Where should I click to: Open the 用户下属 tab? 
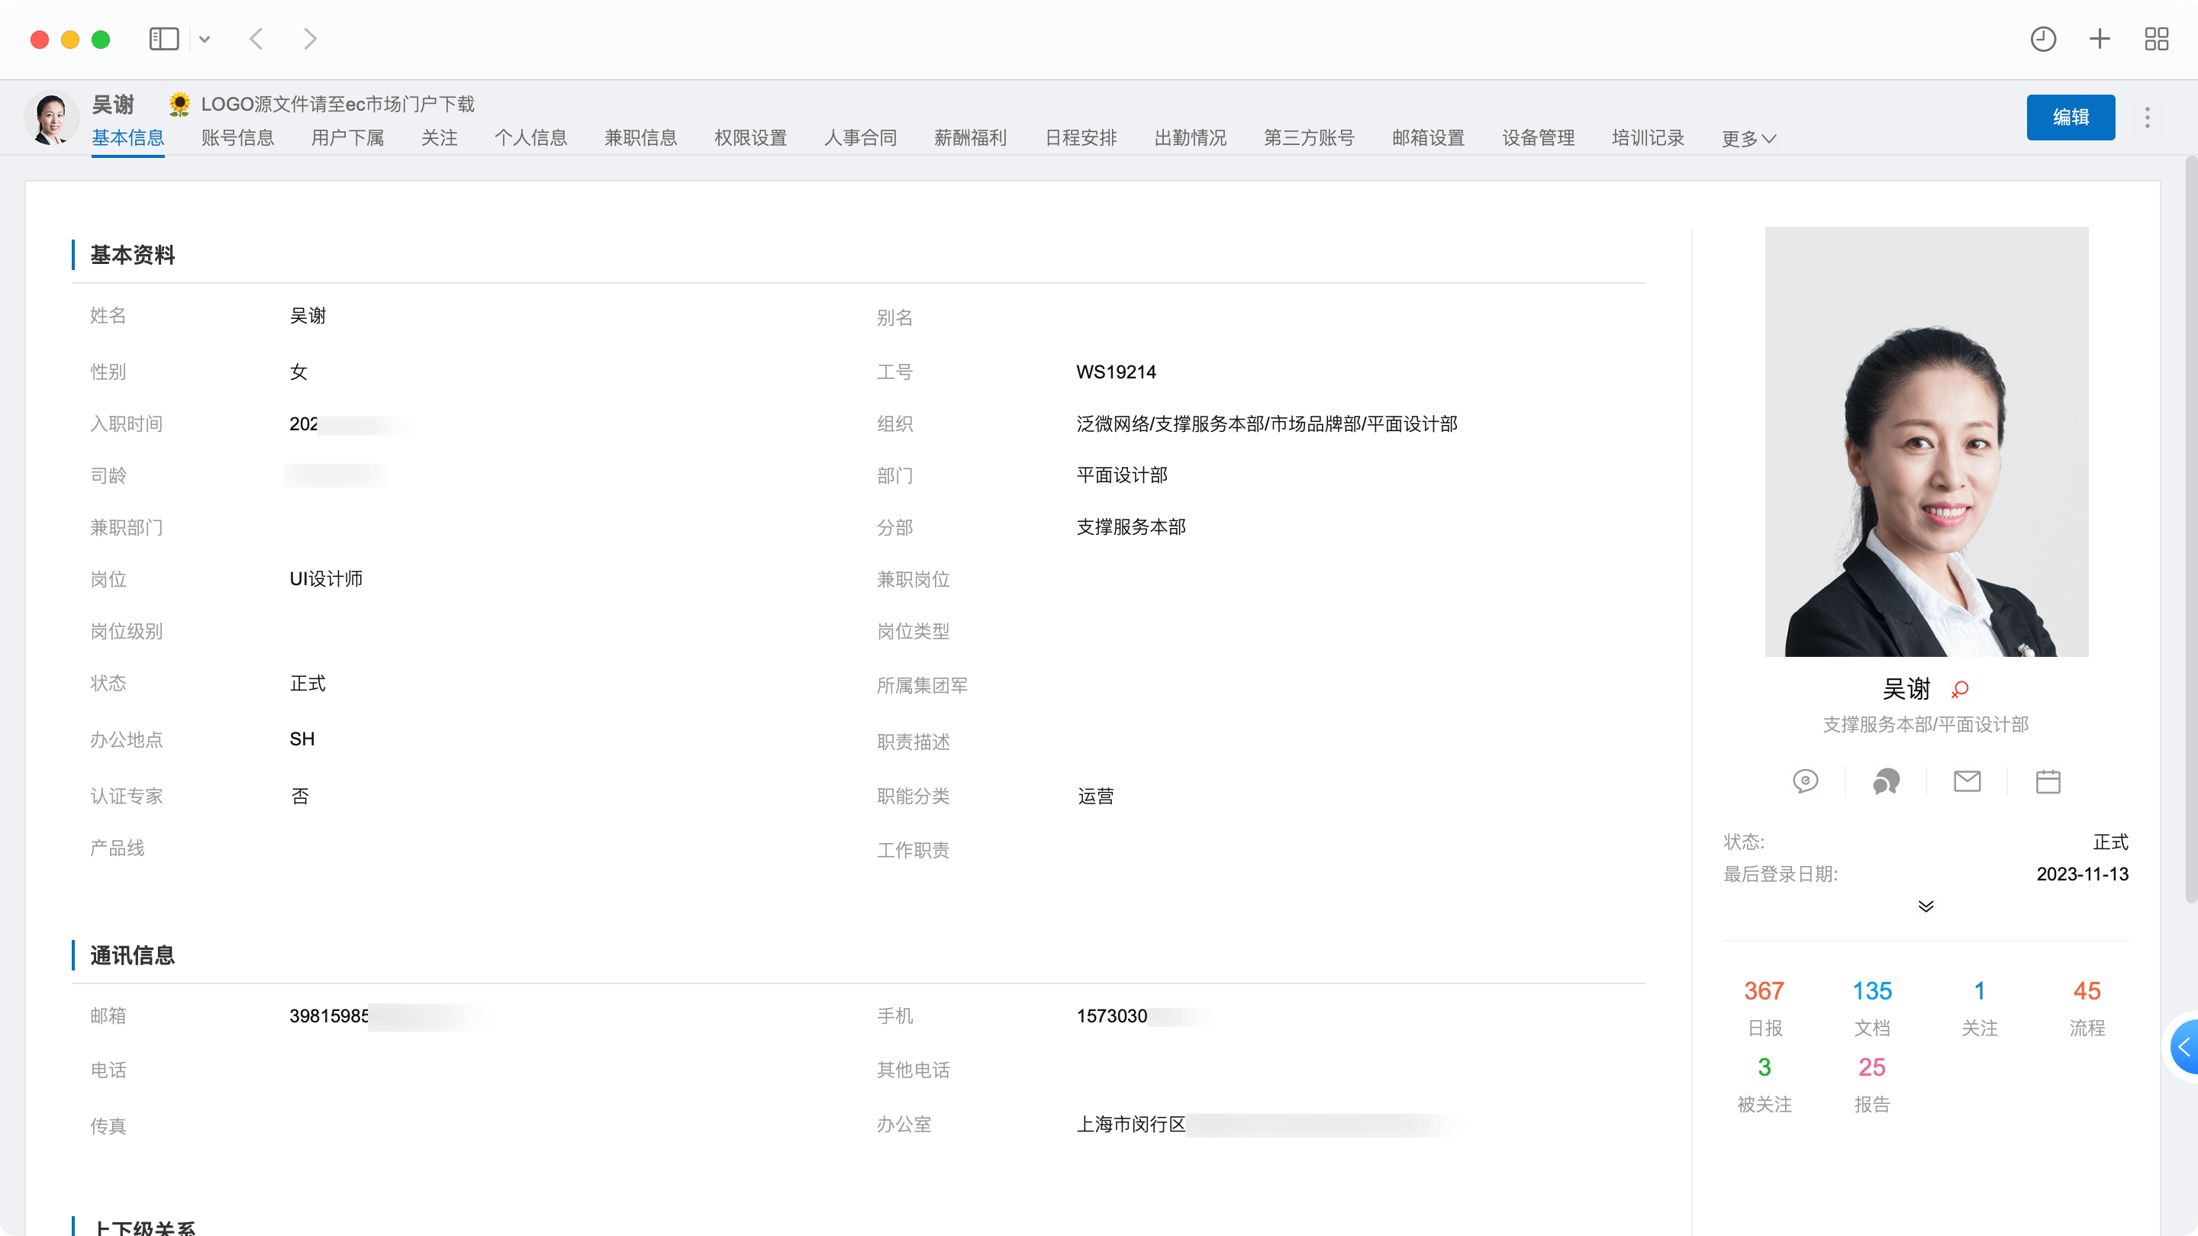point(347,138)
